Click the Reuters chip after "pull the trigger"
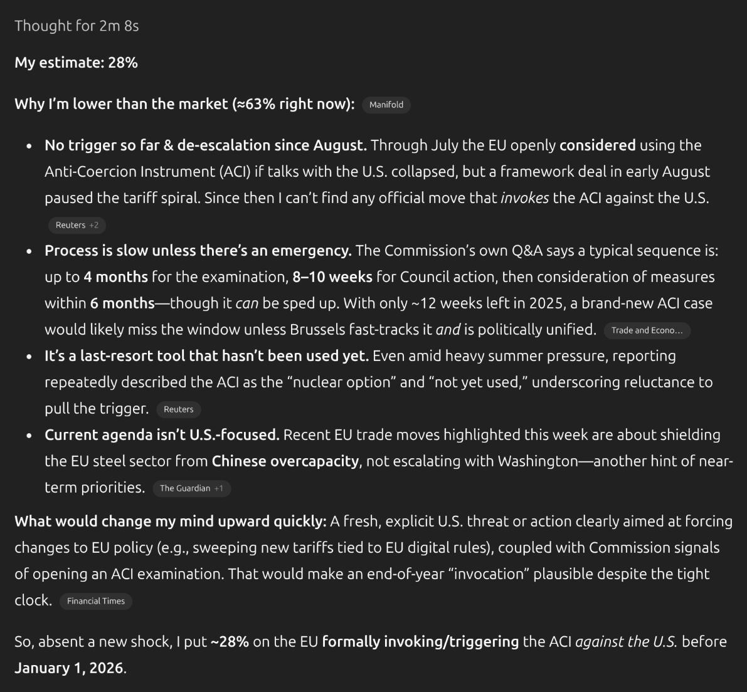The width and height of the screenshot is (747, 692). (x=178, y=409)
